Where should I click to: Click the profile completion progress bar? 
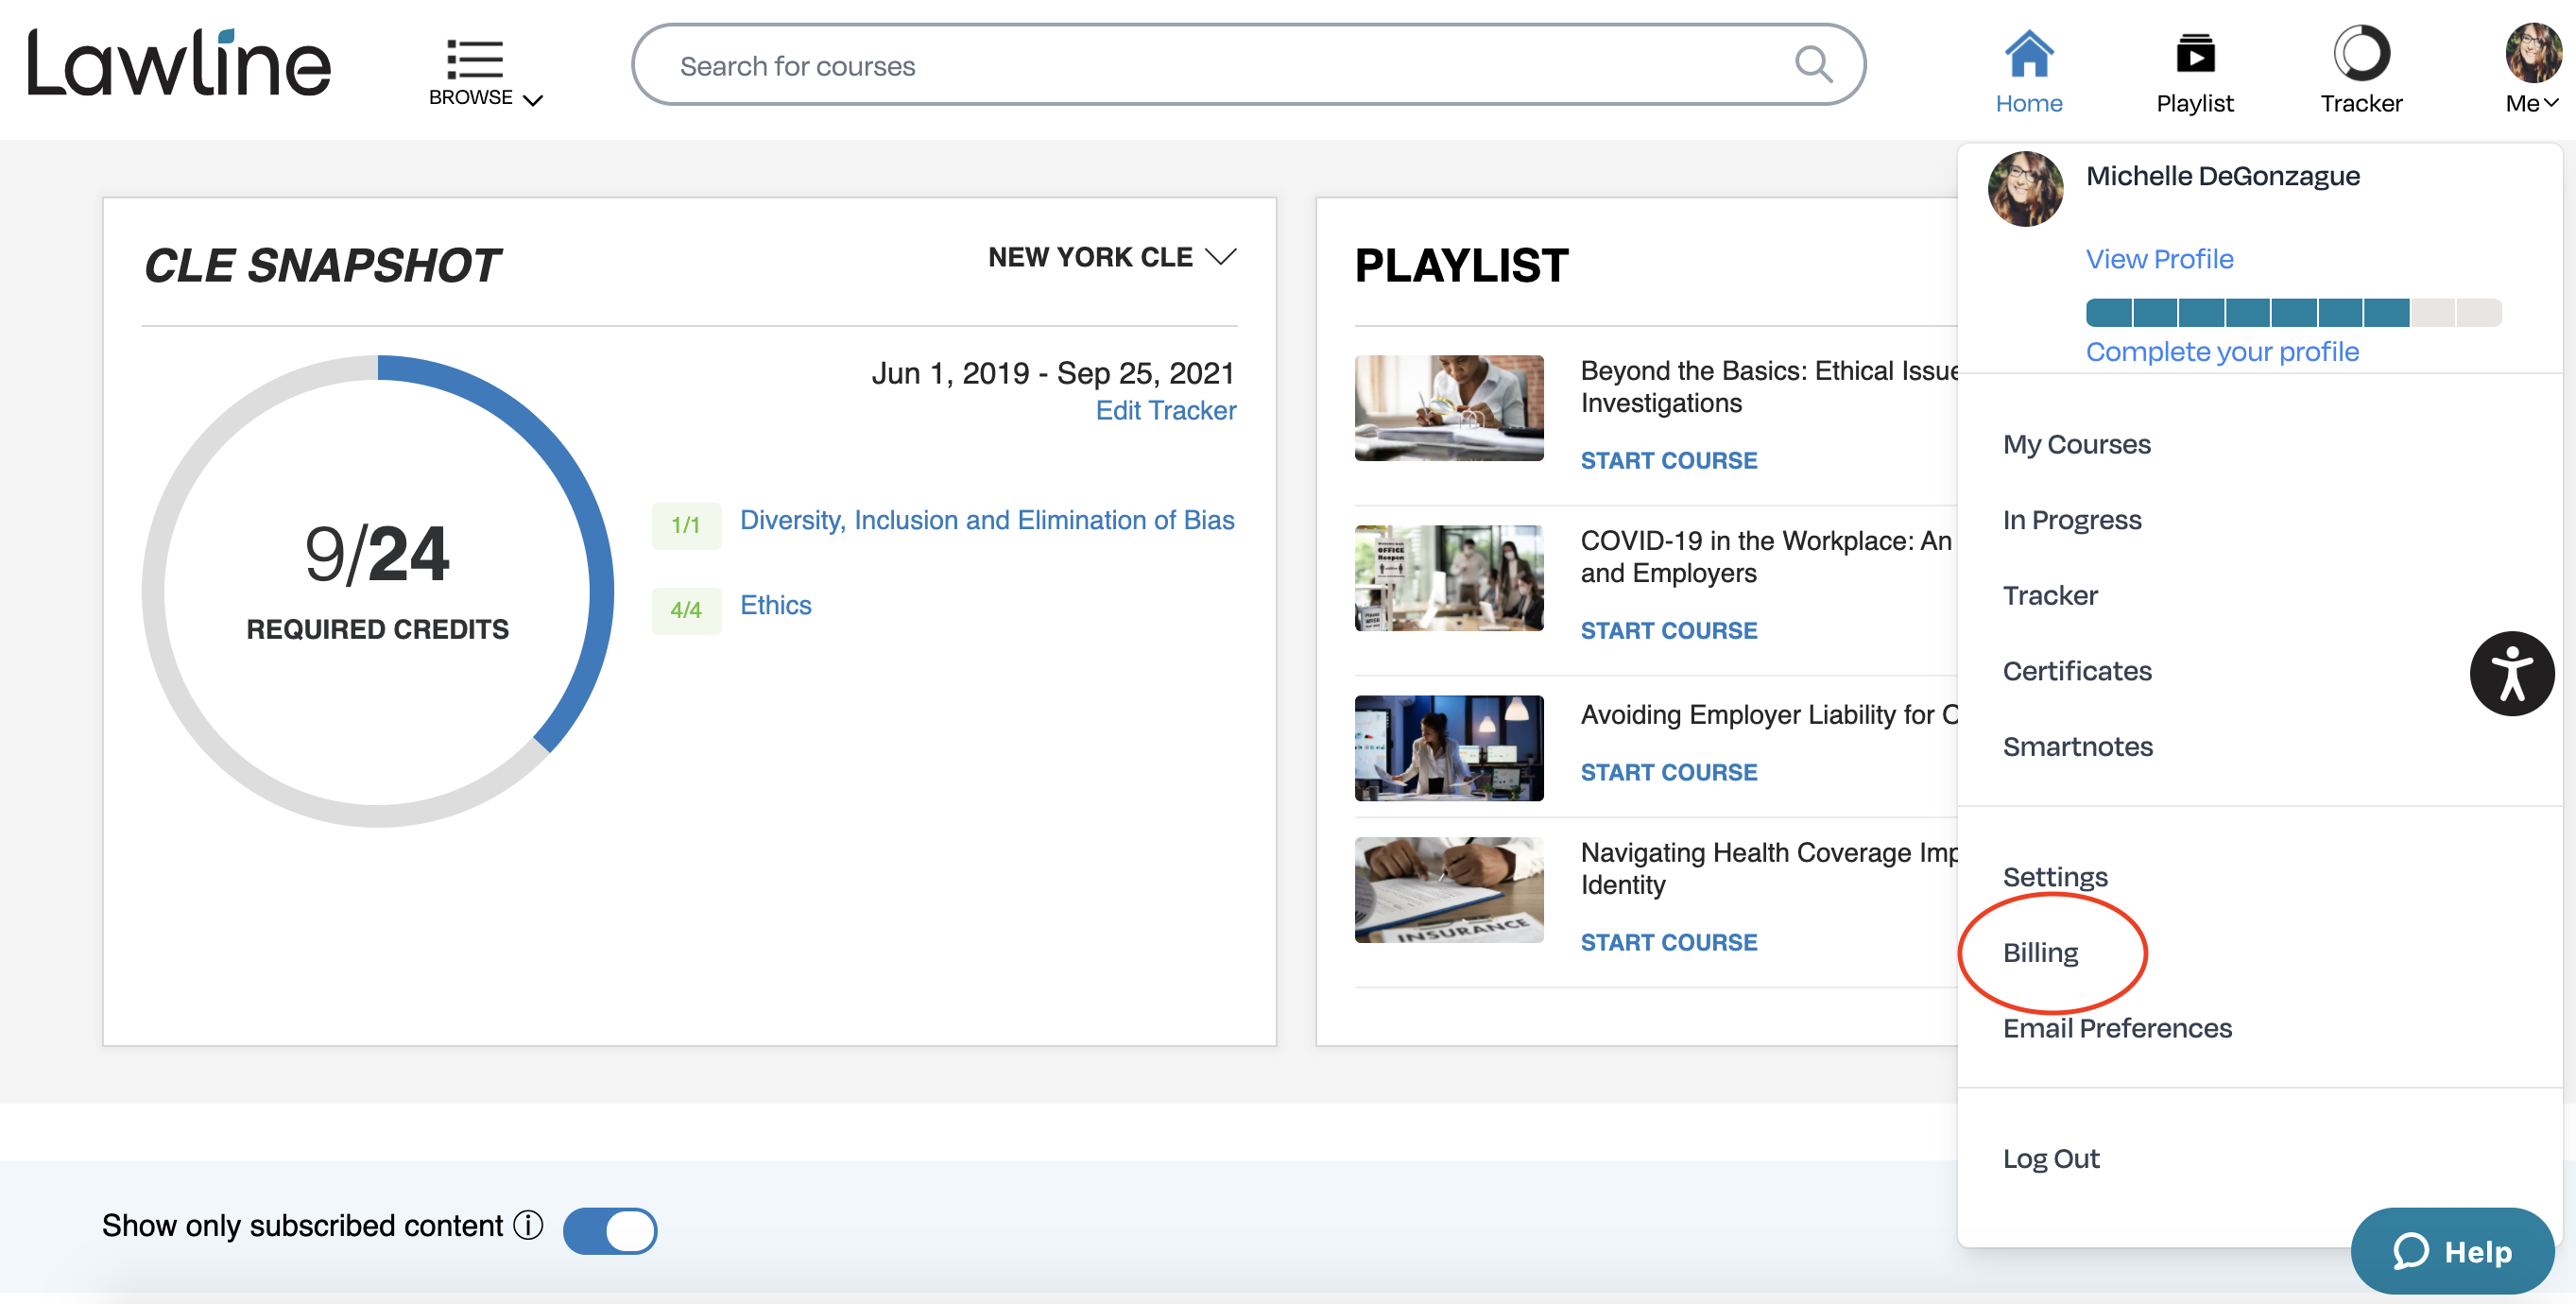pyautogui.click(x=2293, y=312)
